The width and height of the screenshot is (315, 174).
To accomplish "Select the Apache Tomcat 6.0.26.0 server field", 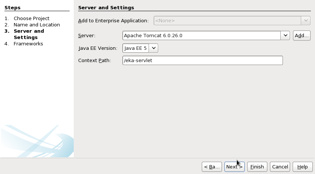I will pos(201,36).
